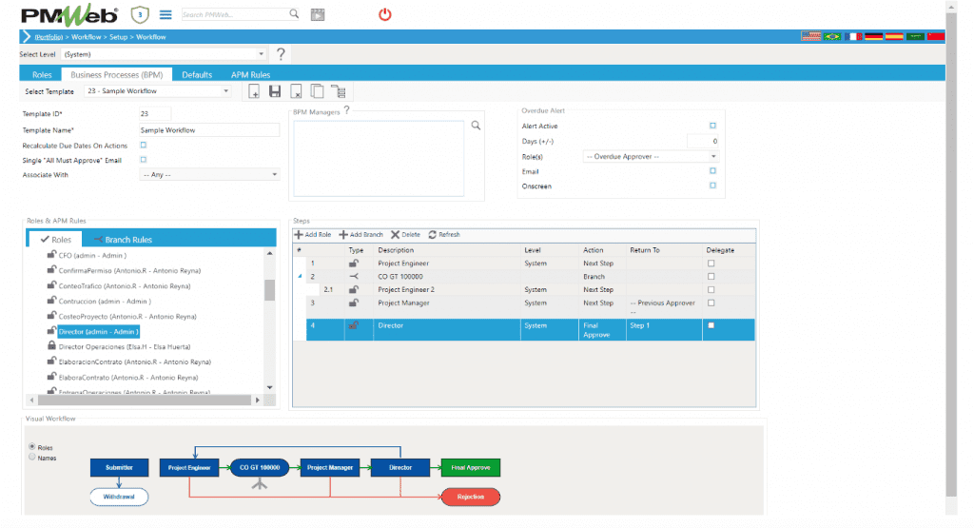
Task: Select the US flag language icon
Action: click(810, 36)
